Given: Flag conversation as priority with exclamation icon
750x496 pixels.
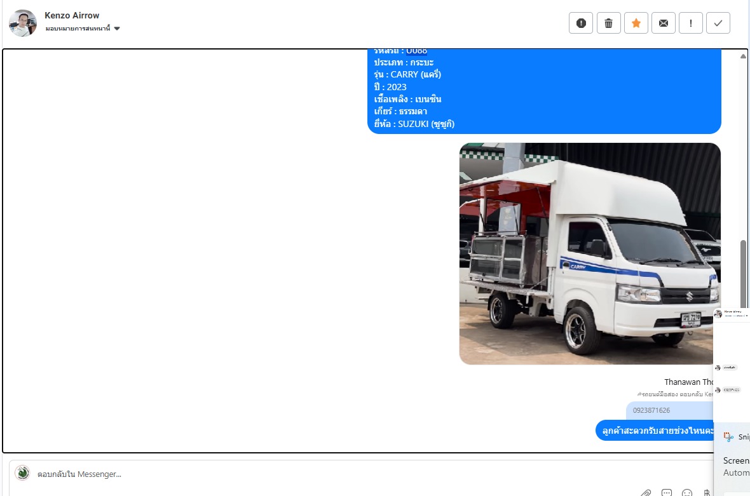Looking at the screenshot, I should pyautogui.click(x=691, y=23).
